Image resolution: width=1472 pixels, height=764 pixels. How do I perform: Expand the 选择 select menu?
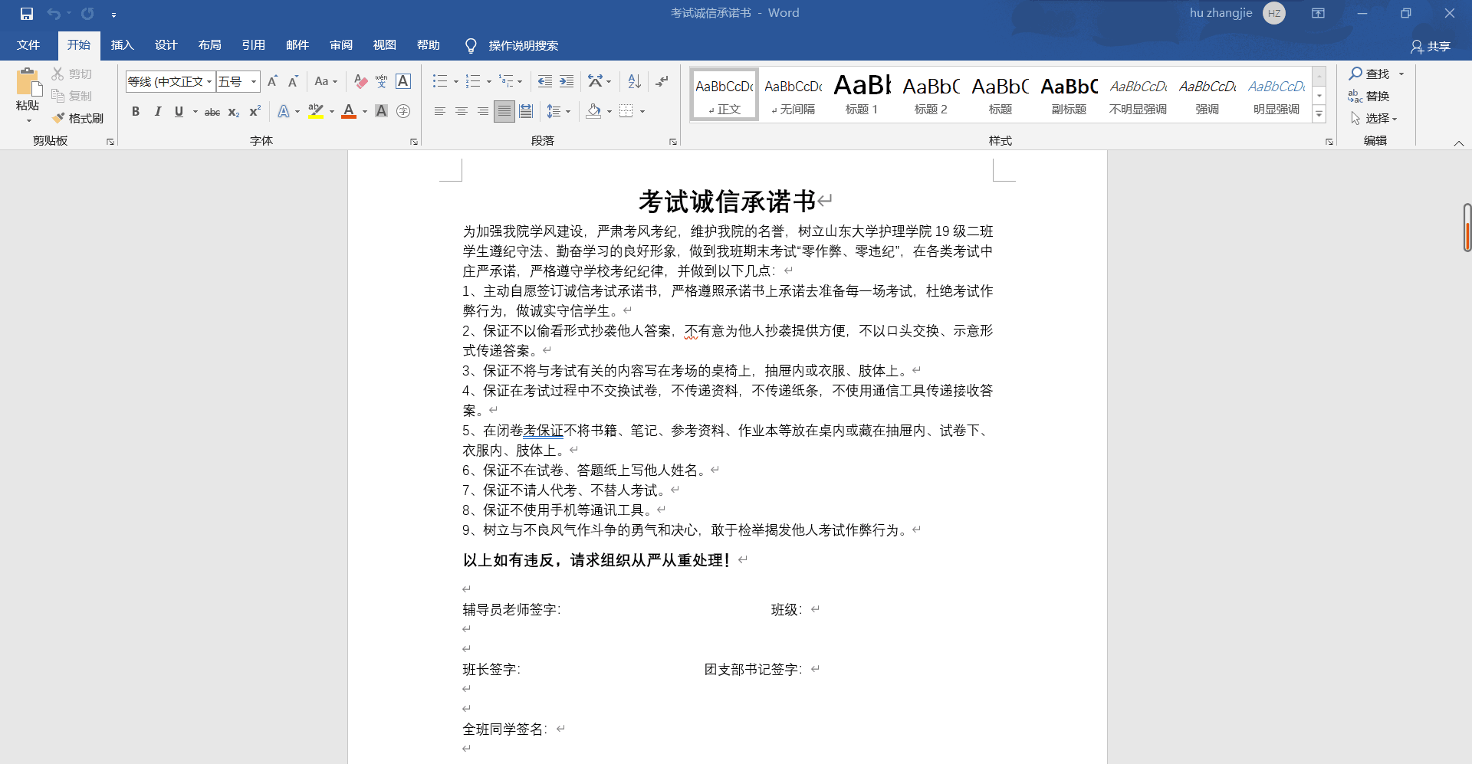[1373, 118]
